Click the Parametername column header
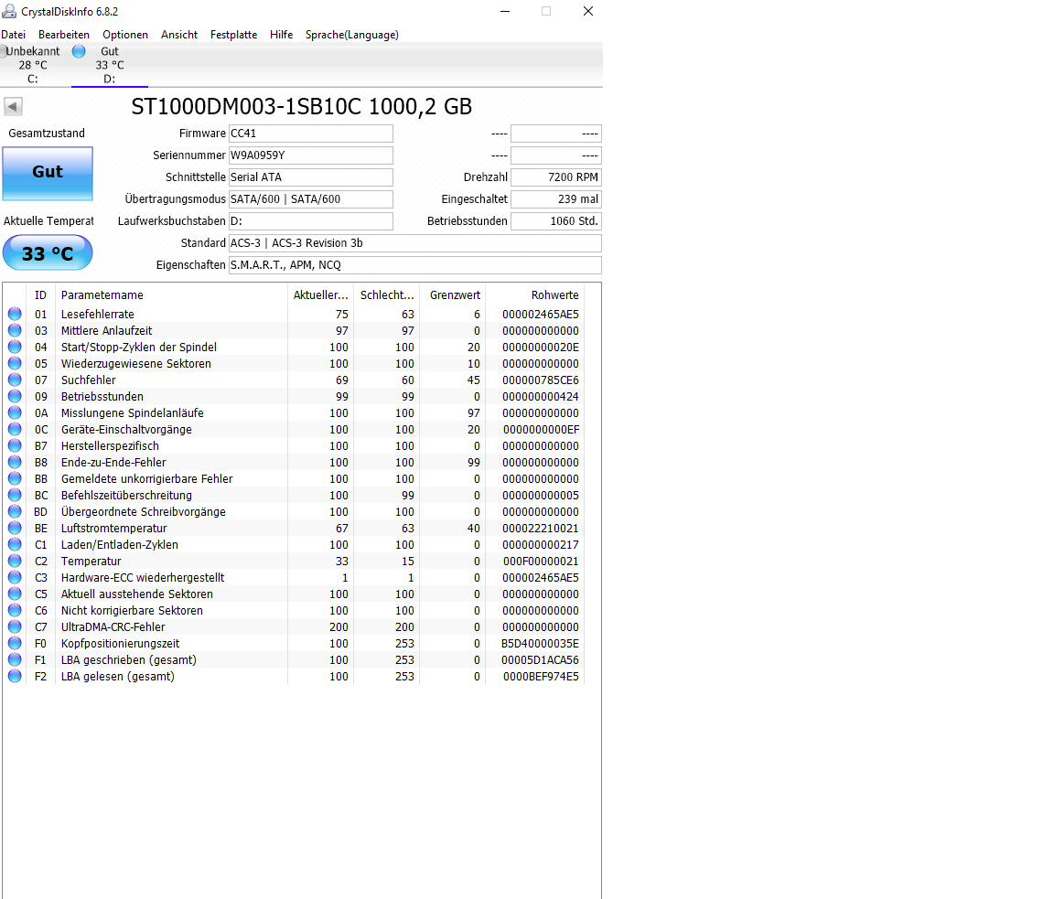Screen dimensions: 1054x899 [171, 295]
